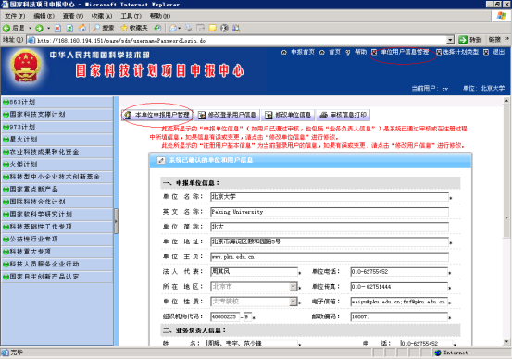Open the 本单位申报用户管理 tab

157,115
